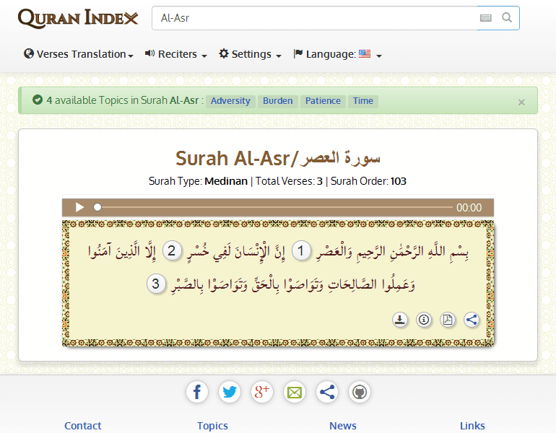The width and height of the screenshot is (556, 433).
Task: Click the audio progress slider track
Action: 274,208
